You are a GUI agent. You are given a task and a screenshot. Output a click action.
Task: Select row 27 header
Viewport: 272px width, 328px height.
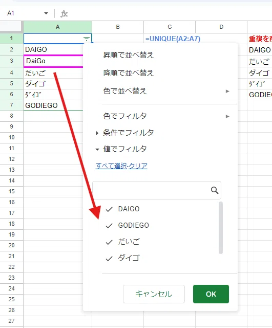[x=11, y=321]
